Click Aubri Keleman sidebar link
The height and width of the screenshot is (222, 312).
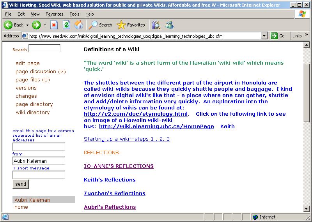point(32,200)
